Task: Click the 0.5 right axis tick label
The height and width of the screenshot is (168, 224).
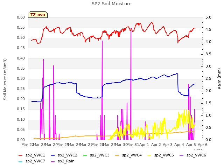Action: click(x=208, y=127)
